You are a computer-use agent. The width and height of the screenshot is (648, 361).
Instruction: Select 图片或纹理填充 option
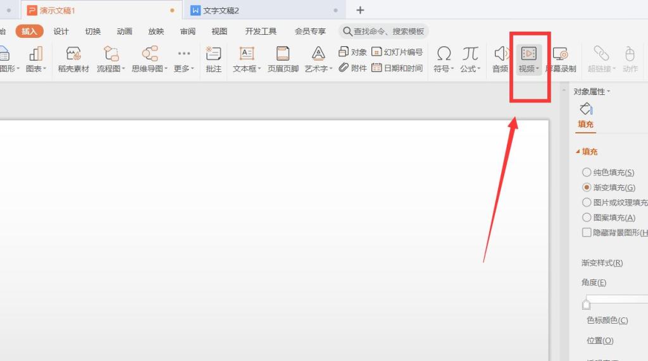(x=614, y=202)
